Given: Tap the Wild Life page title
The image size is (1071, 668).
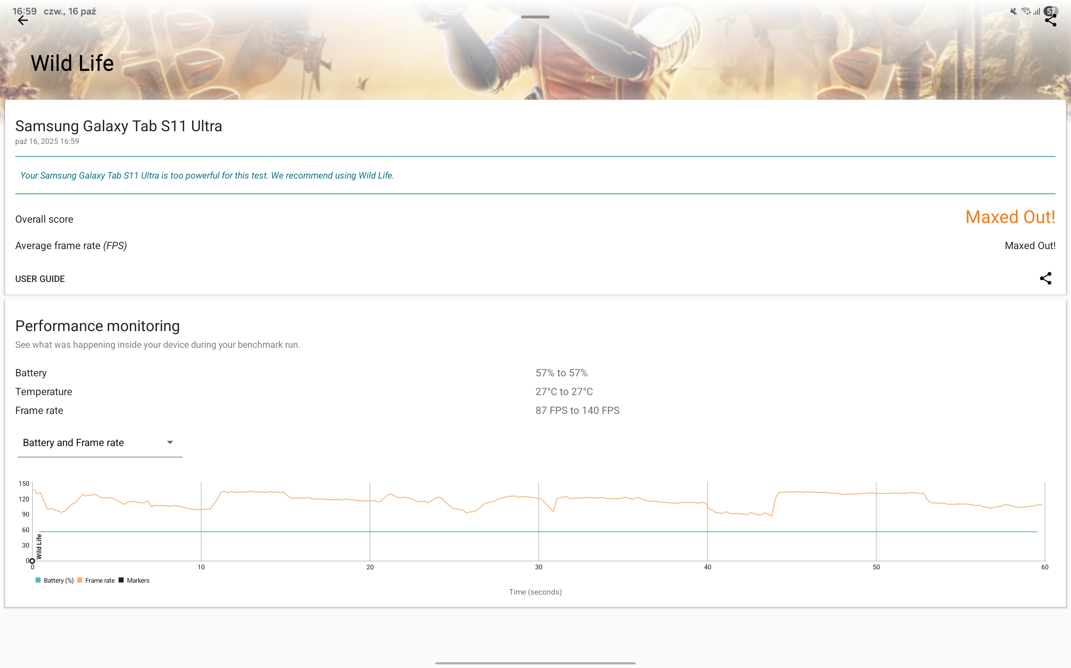Looking at the screenshot, I should (72, 63).
